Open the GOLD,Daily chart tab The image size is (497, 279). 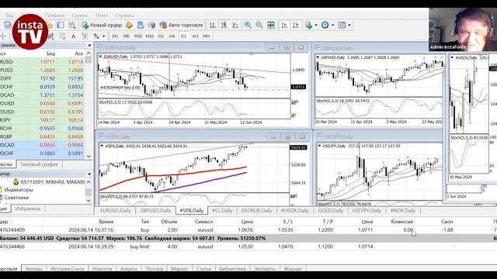click(x=330, y=210)
